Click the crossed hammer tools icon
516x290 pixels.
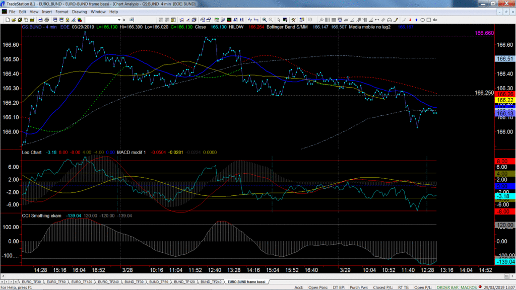pos(294,20)
